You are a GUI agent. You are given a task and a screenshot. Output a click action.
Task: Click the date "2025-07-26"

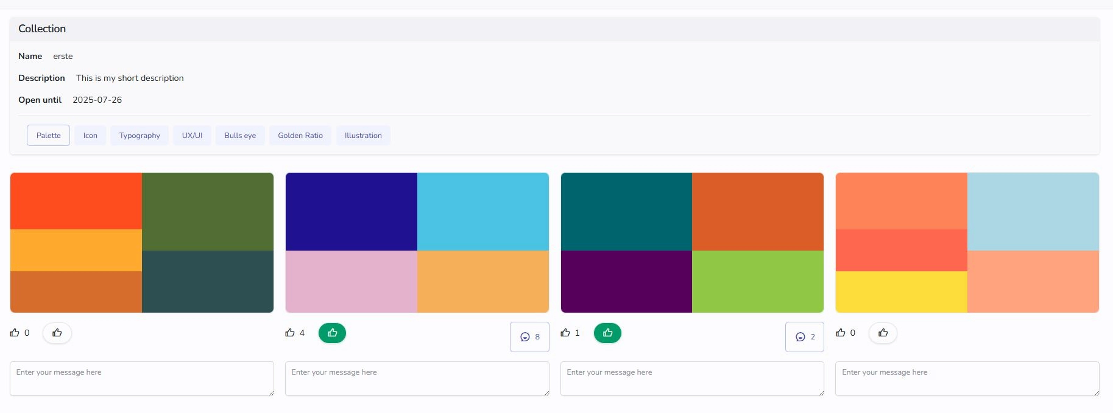(x=97, y=100)
